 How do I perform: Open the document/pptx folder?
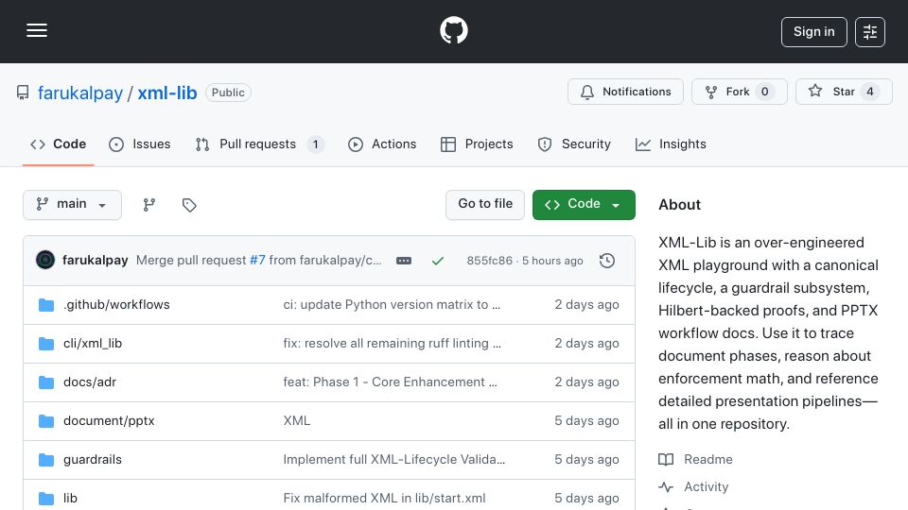point(109,421)
